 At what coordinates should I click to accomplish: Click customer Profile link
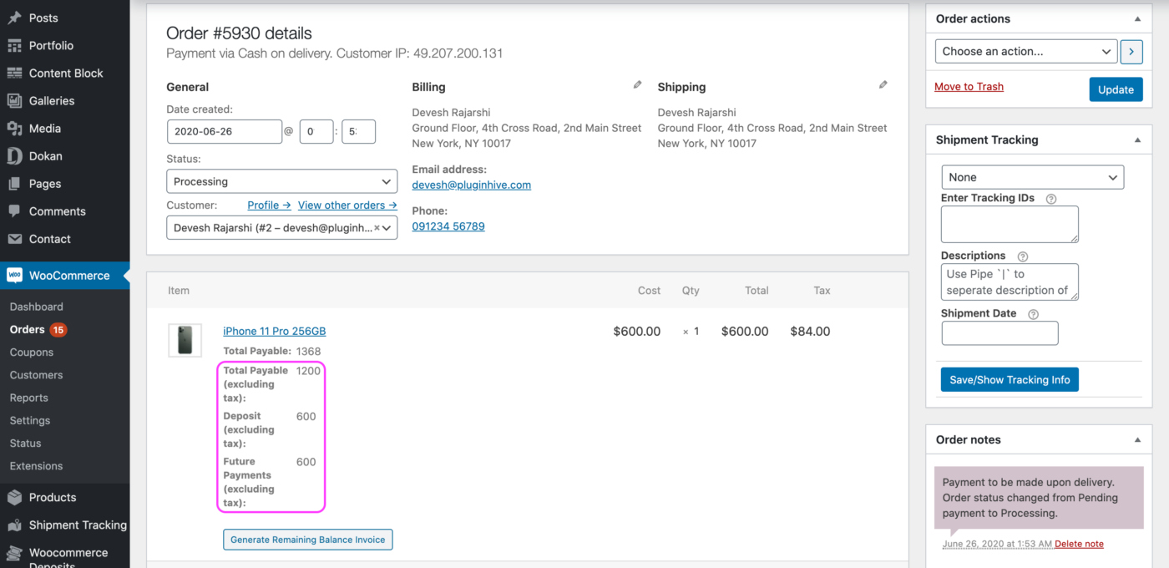[x=269, y=205]
